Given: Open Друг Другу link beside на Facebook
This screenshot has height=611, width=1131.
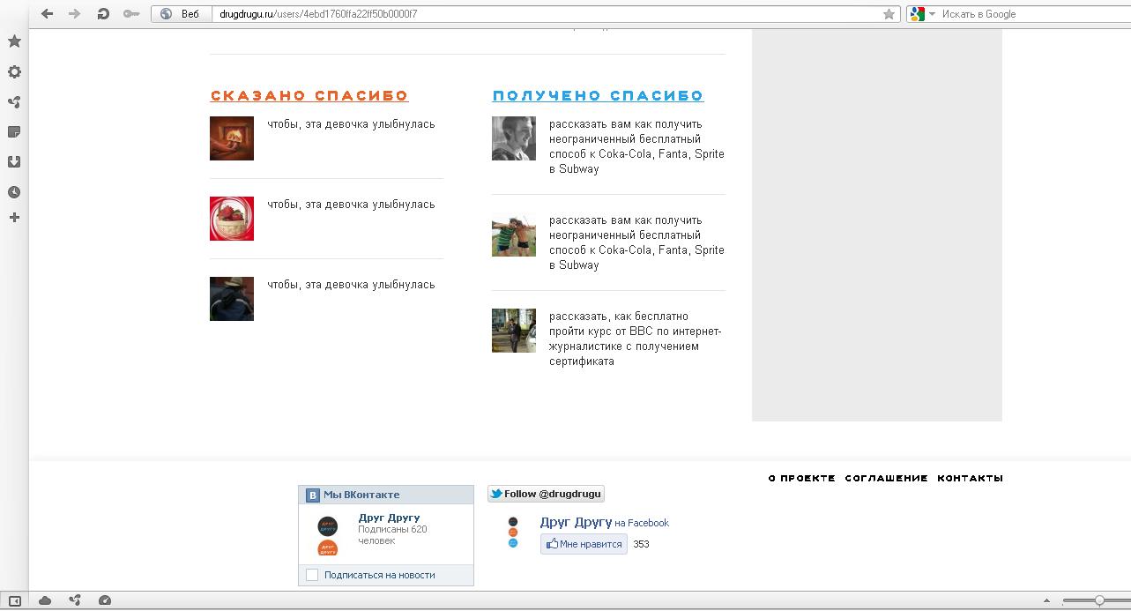Looking at the screenshot, I should 576,523.
